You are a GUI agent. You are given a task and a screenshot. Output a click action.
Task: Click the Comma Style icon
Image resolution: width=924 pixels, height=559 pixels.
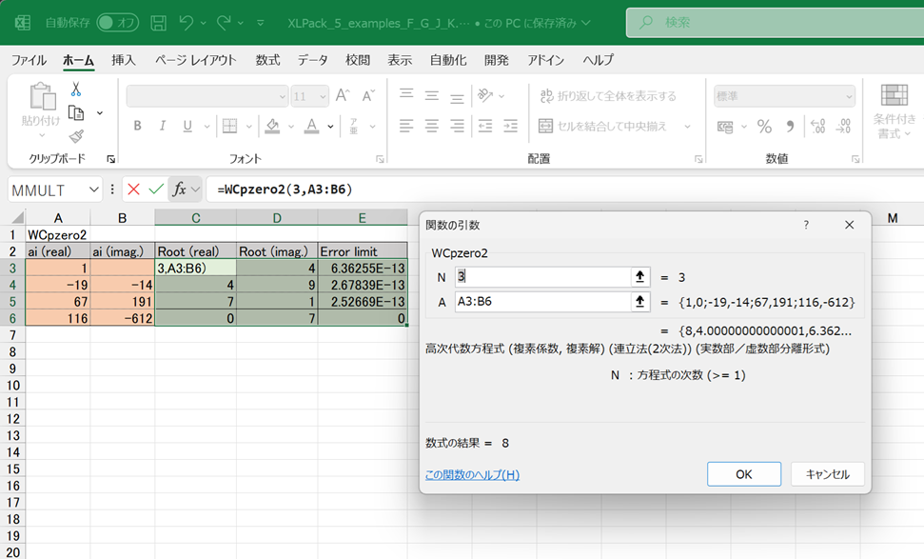[790, 127]
